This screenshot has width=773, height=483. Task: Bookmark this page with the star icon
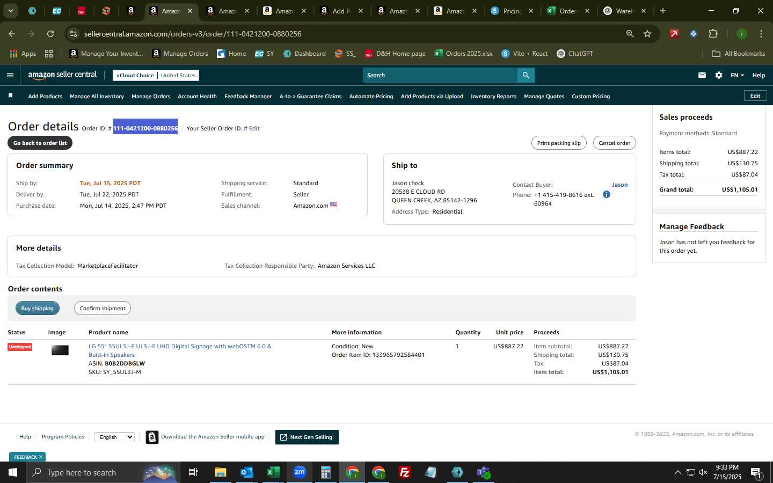pos(647,34)
